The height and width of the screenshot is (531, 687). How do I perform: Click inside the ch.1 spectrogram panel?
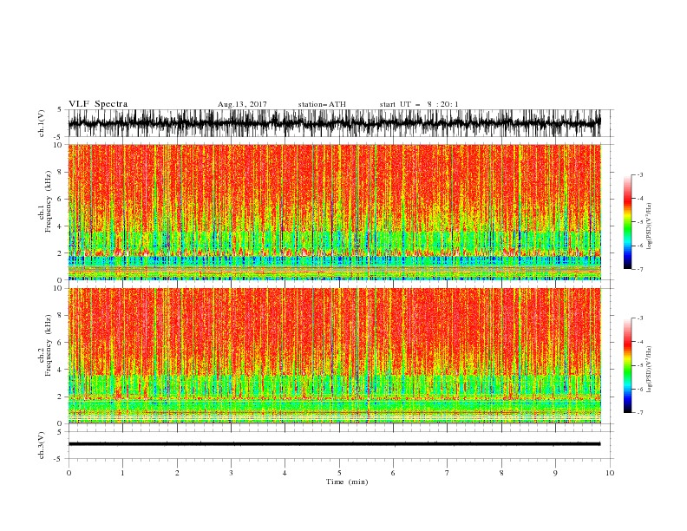[334, 212]
